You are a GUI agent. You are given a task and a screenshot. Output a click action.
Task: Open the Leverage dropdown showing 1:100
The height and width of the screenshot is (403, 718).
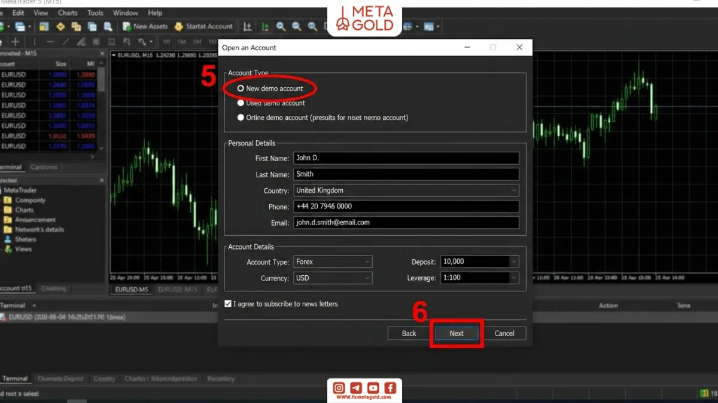(480, 278)
